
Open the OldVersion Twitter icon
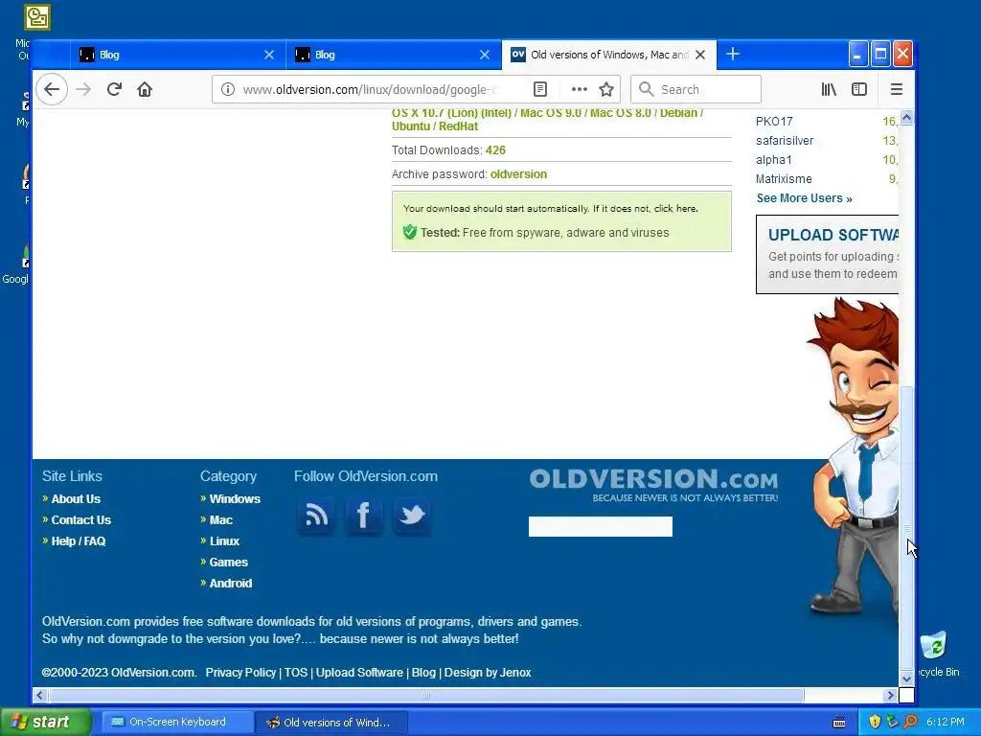point(412,515)
